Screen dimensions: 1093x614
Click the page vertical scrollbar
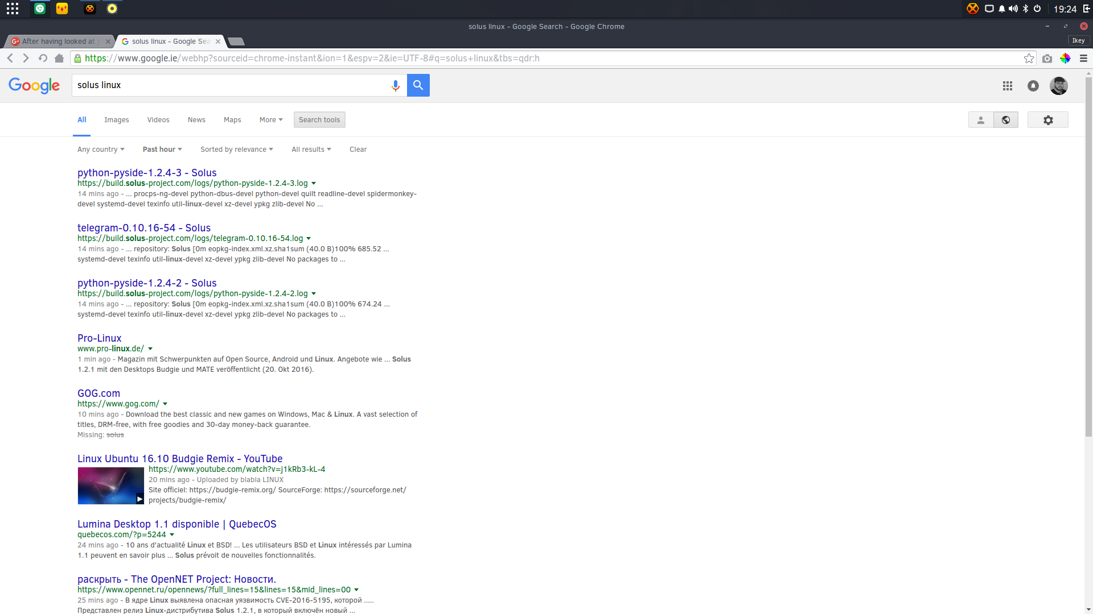pyautogui.click(x=1088, y=256)
